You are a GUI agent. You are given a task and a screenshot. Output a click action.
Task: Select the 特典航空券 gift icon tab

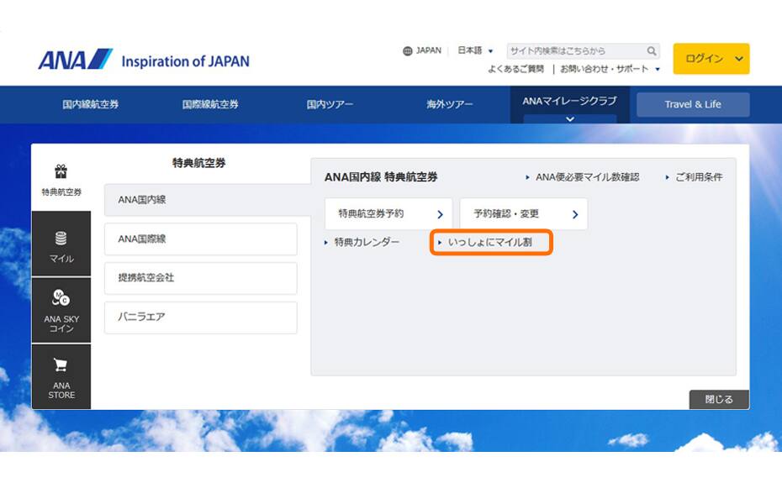pyautogui.click(x=61, y=178)
